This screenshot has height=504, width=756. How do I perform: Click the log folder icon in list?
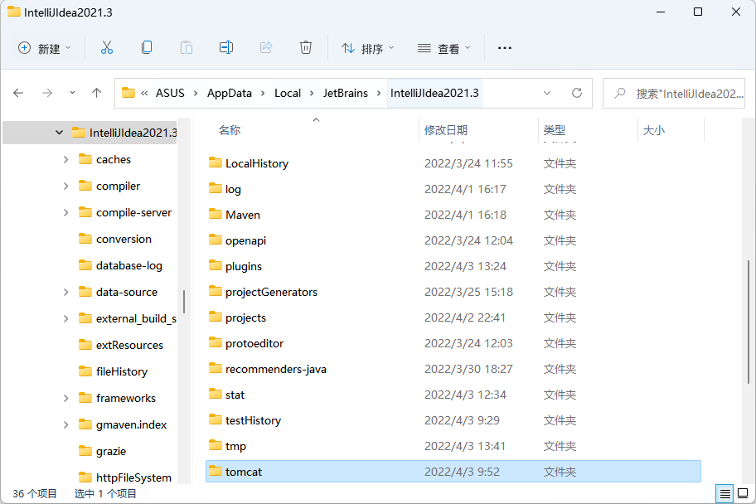(216, 188)
